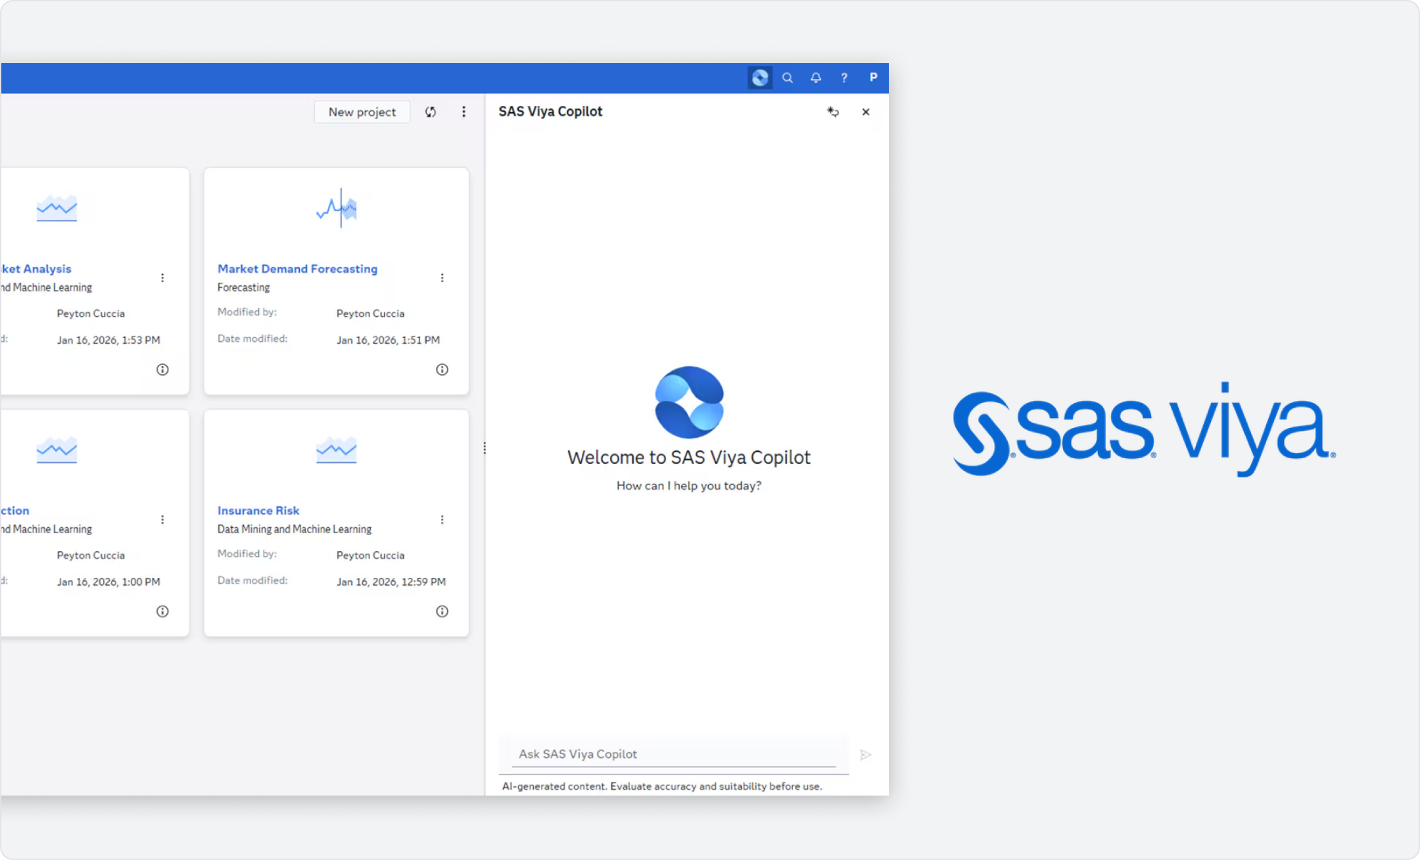Click date Jan 16, 2026, 1:53 PM

point(108,340)
